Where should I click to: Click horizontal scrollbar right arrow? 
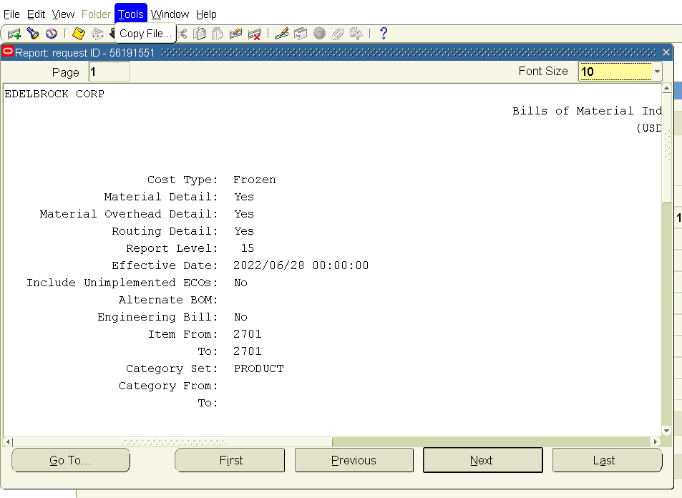point(656,442)
